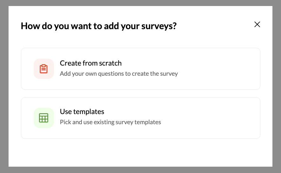
Task: Select the empty right side of the Use templates card
Action: 212,118
